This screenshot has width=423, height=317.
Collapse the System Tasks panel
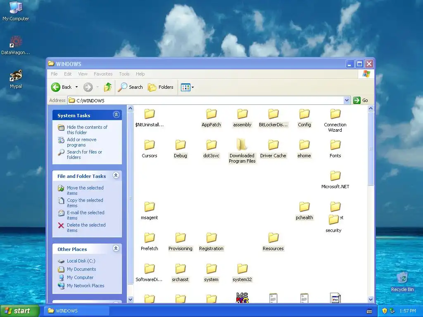(116, 115)
